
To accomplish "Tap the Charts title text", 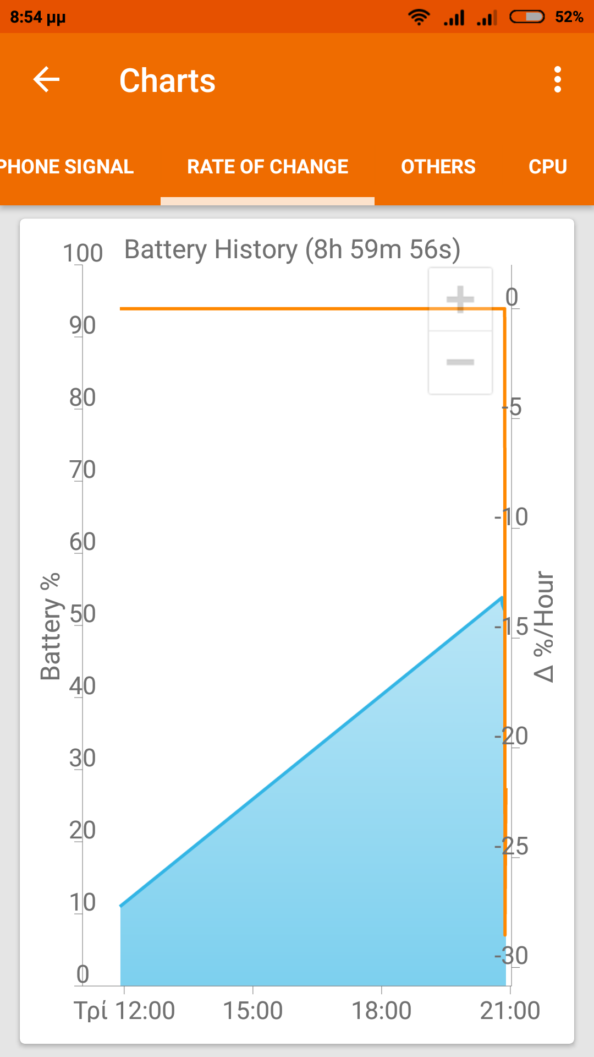I will tap(167, 80).
